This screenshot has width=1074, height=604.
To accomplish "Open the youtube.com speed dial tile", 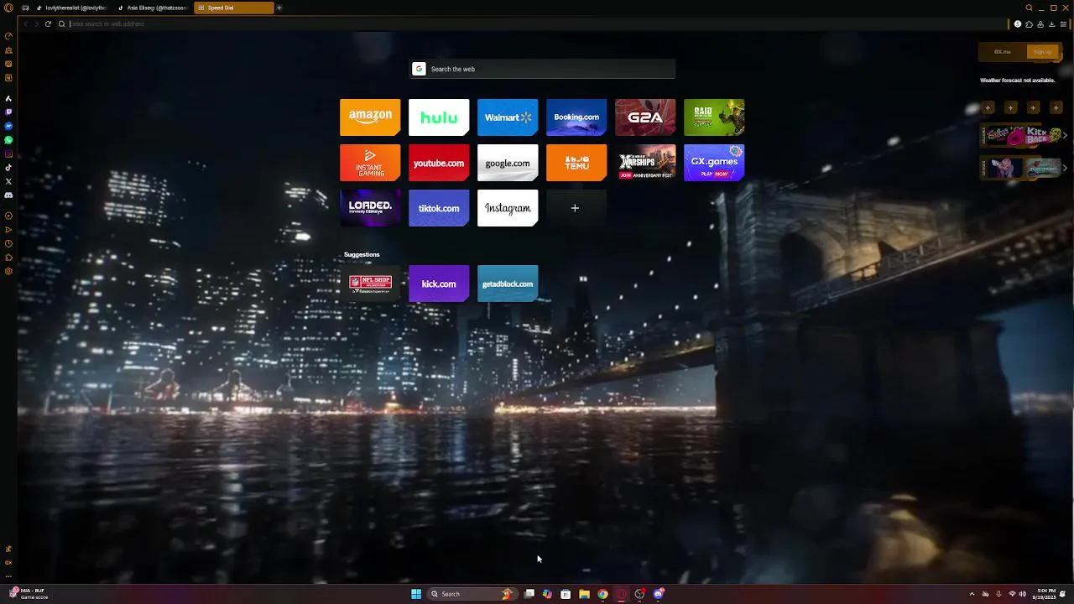I will (x=439, y=163).
